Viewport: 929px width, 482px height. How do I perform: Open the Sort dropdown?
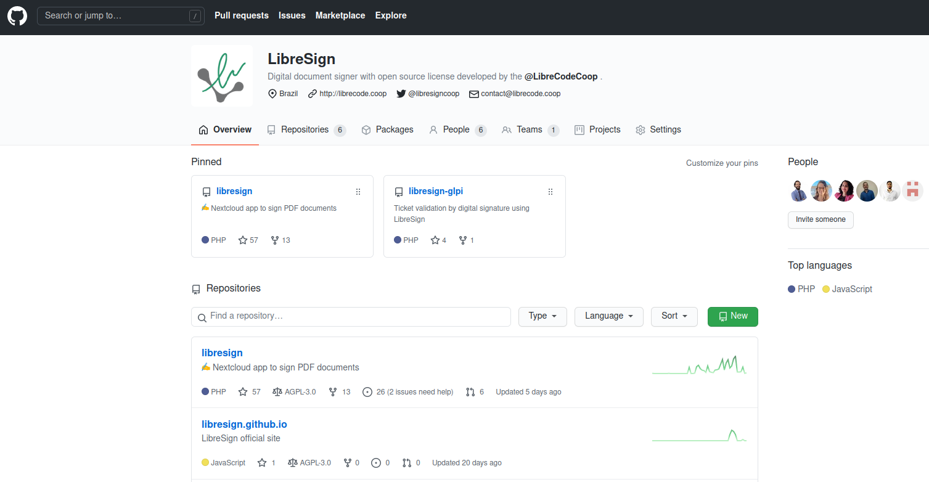pyautogui.click(x=674, y=316)
